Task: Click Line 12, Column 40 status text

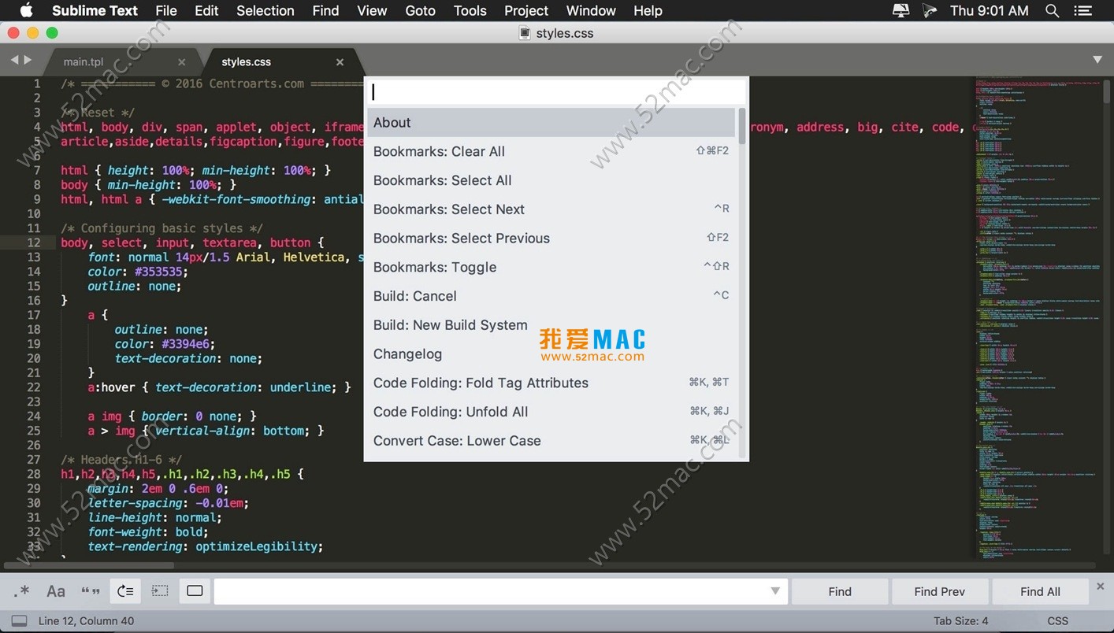Action: (x=87, y=621)
